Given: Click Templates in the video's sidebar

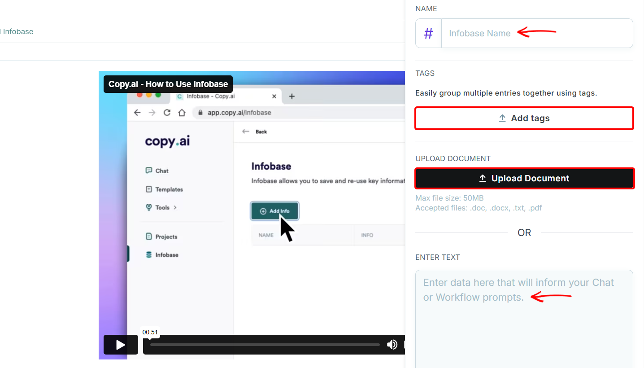Looking at the screenshot, I should (164, 189).
